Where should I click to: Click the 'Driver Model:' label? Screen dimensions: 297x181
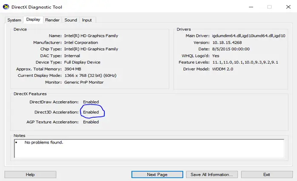pyautogui.click(x=197, y=69)
